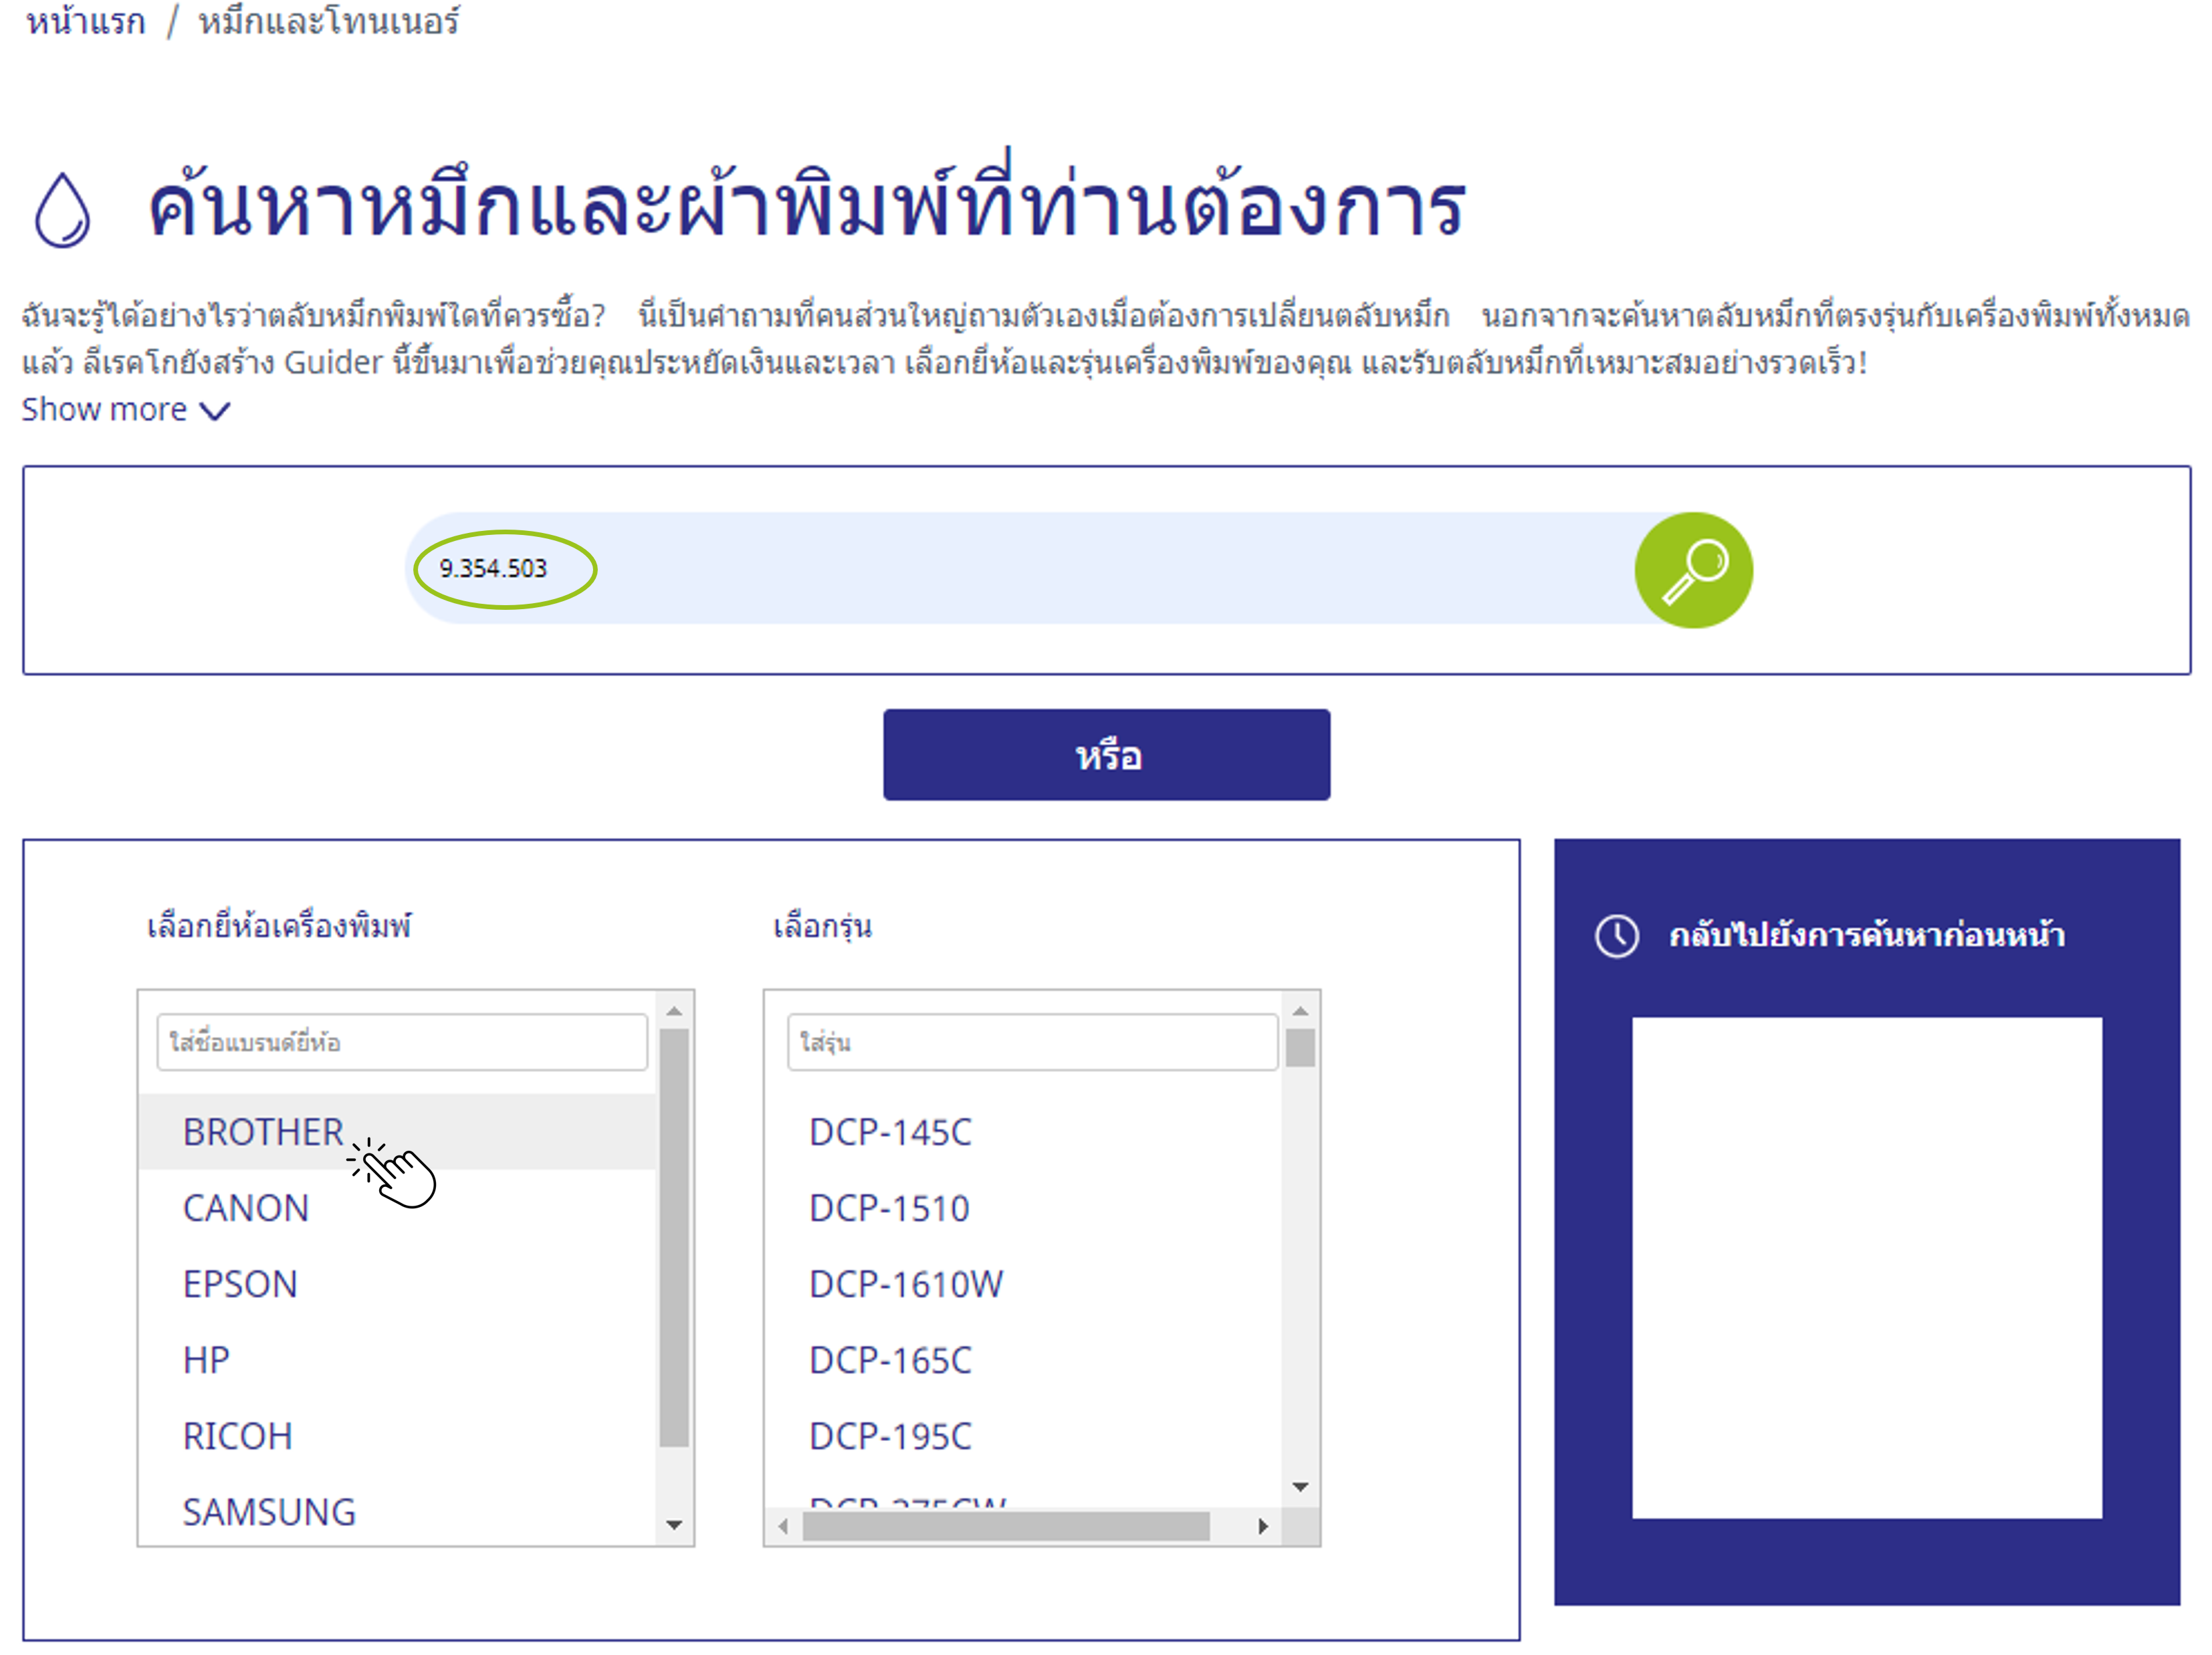This screenshot has height=1655, width=2212.
Task: Click the หรือ button
Action: coord(1106,755)
